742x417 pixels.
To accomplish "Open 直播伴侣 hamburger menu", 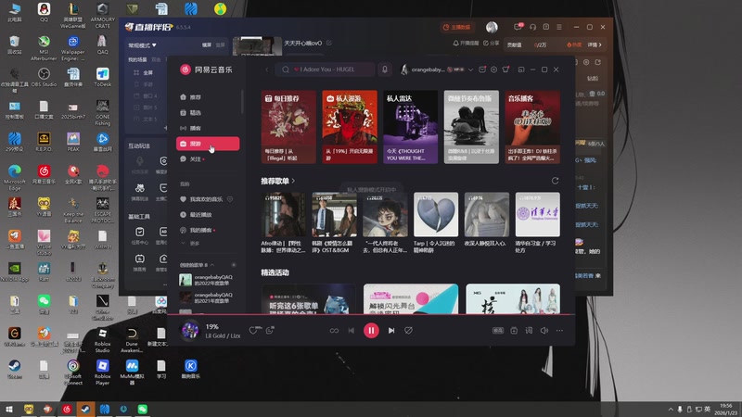I will [x=559, y=28].
